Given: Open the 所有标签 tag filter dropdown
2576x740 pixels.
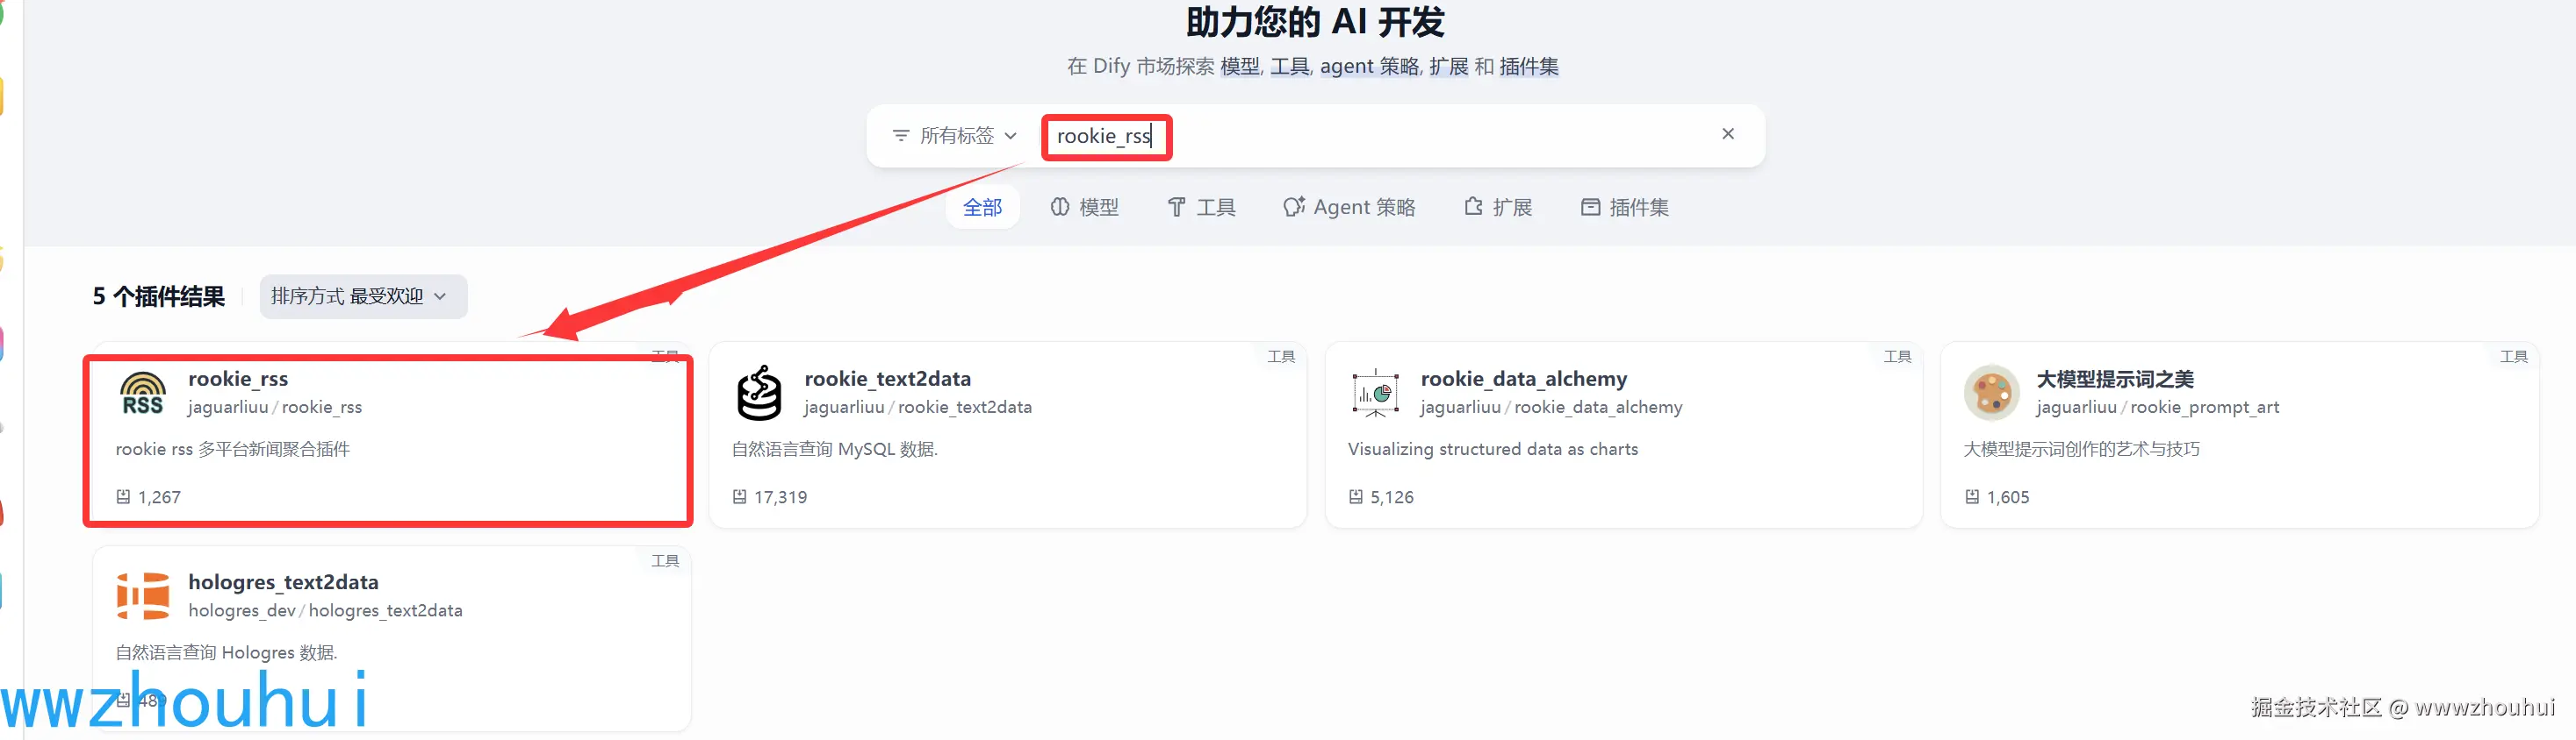Looking at the screenshot, I should click(955, 136).
